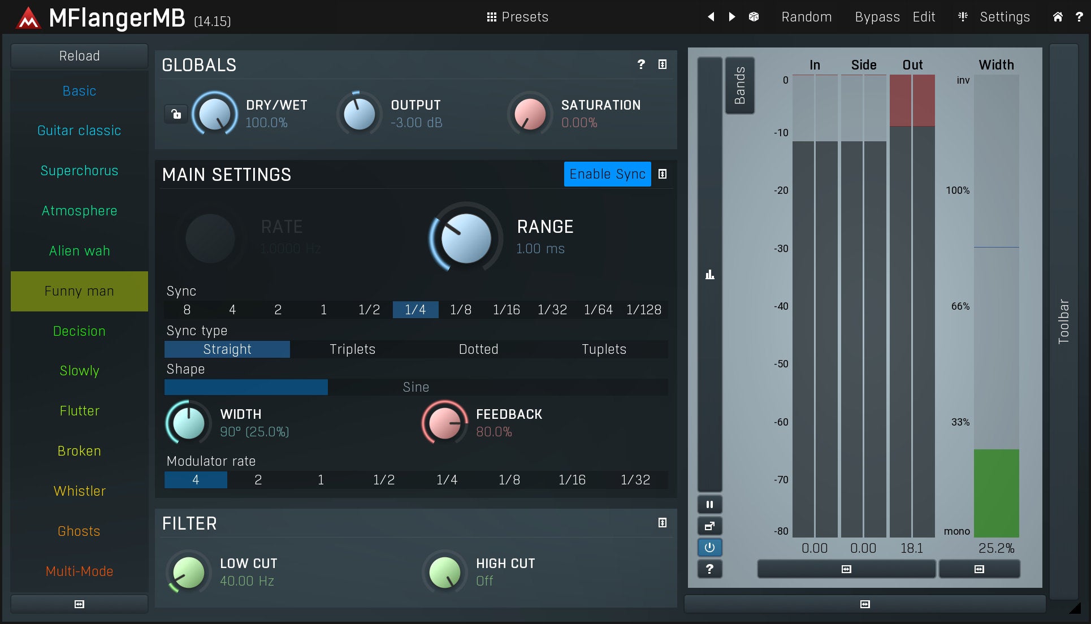Load the Whistler preset

click(x=79, y=491)
